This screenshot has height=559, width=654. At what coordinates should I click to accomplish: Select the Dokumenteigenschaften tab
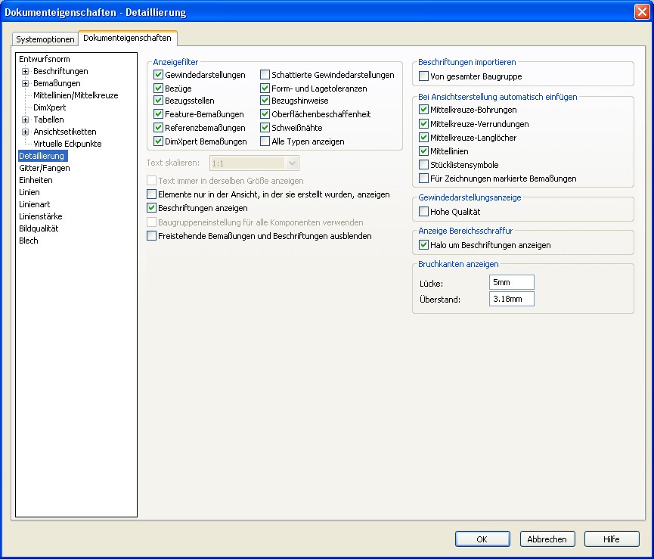tap(127, 38)
